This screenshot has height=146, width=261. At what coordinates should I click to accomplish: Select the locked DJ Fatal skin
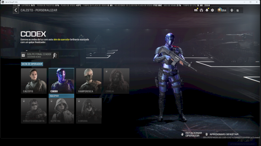61,111
